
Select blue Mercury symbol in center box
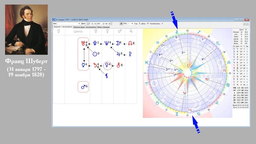point(83,65)
